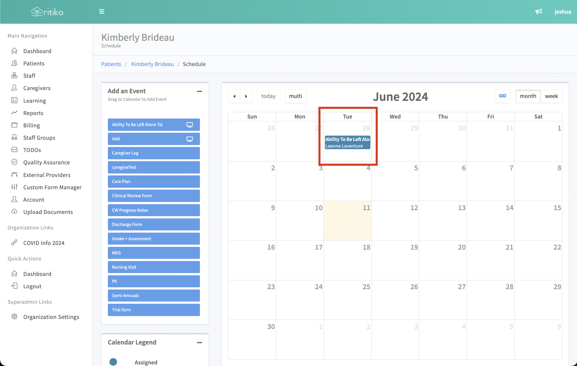
Task: Open the announcements megaphone icon
Action: (538, 12)
